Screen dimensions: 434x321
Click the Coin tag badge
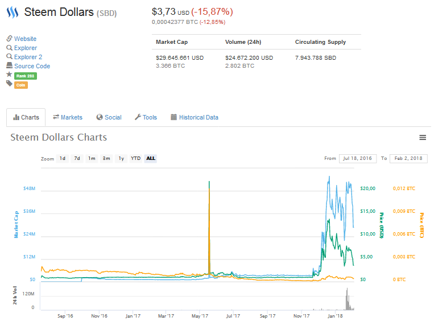click(21, 85)
